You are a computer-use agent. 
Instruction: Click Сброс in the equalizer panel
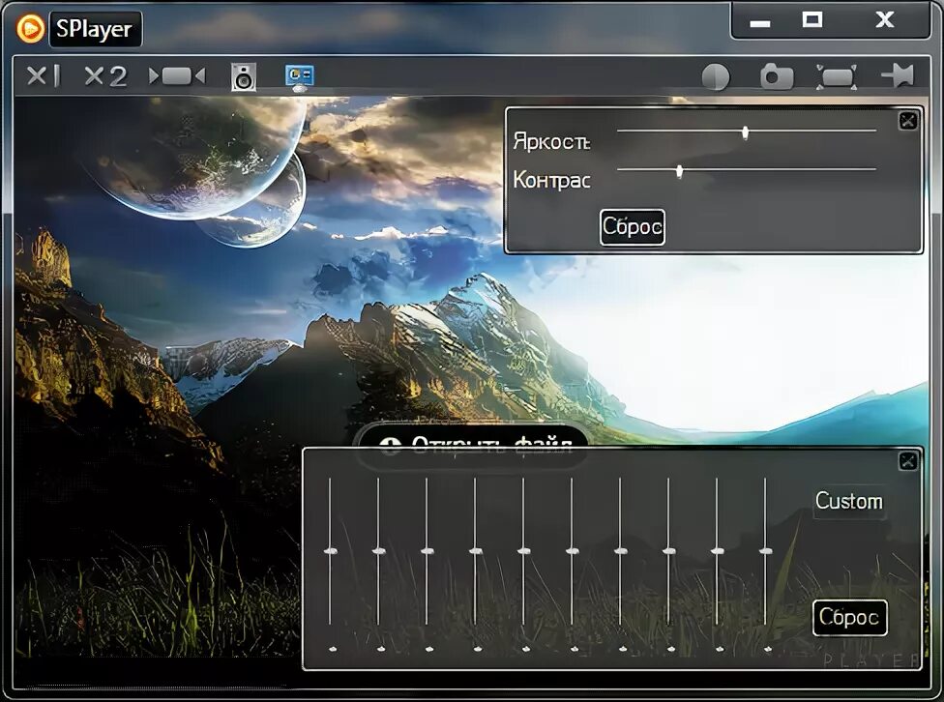[x=849, y=618]
